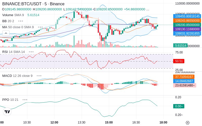The image size is (202, 126).
Task: Click the PPO 0.00 value label
Action: 179,106
